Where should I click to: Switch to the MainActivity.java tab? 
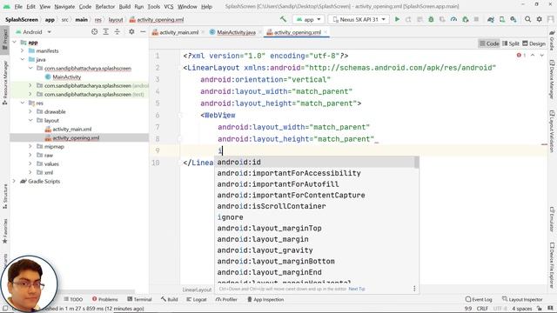point(236,32)
